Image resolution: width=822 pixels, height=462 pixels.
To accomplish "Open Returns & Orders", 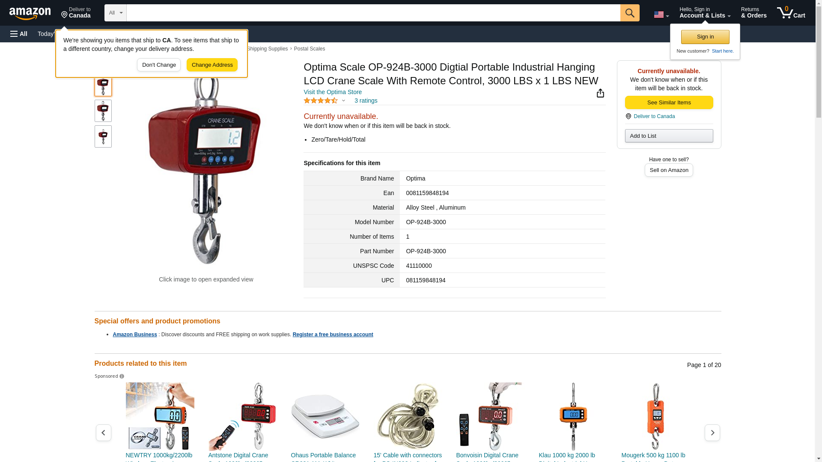I will 753,13.
